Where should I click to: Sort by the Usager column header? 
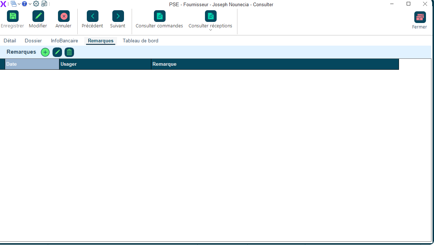point(105,64)
